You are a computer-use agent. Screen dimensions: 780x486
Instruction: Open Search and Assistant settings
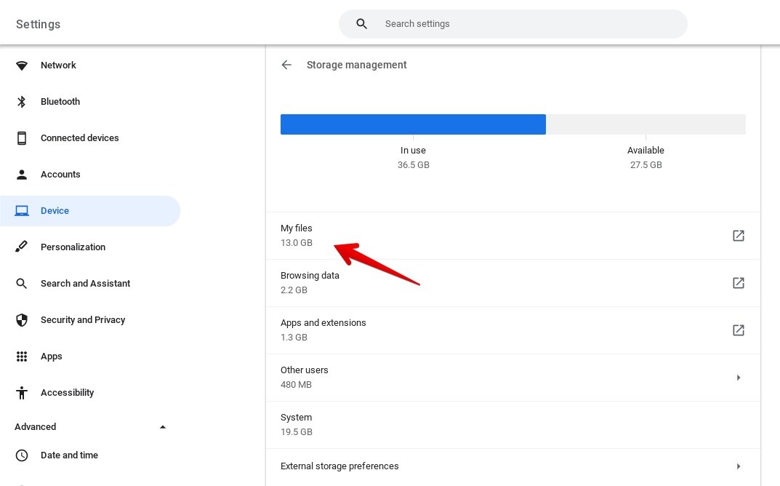click(85, 283)
